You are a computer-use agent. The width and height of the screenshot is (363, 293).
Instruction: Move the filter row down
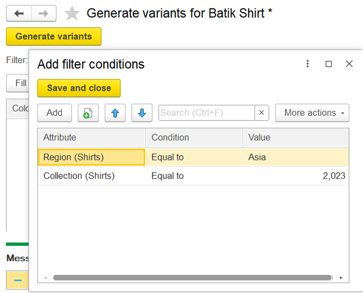pos(142,113)
